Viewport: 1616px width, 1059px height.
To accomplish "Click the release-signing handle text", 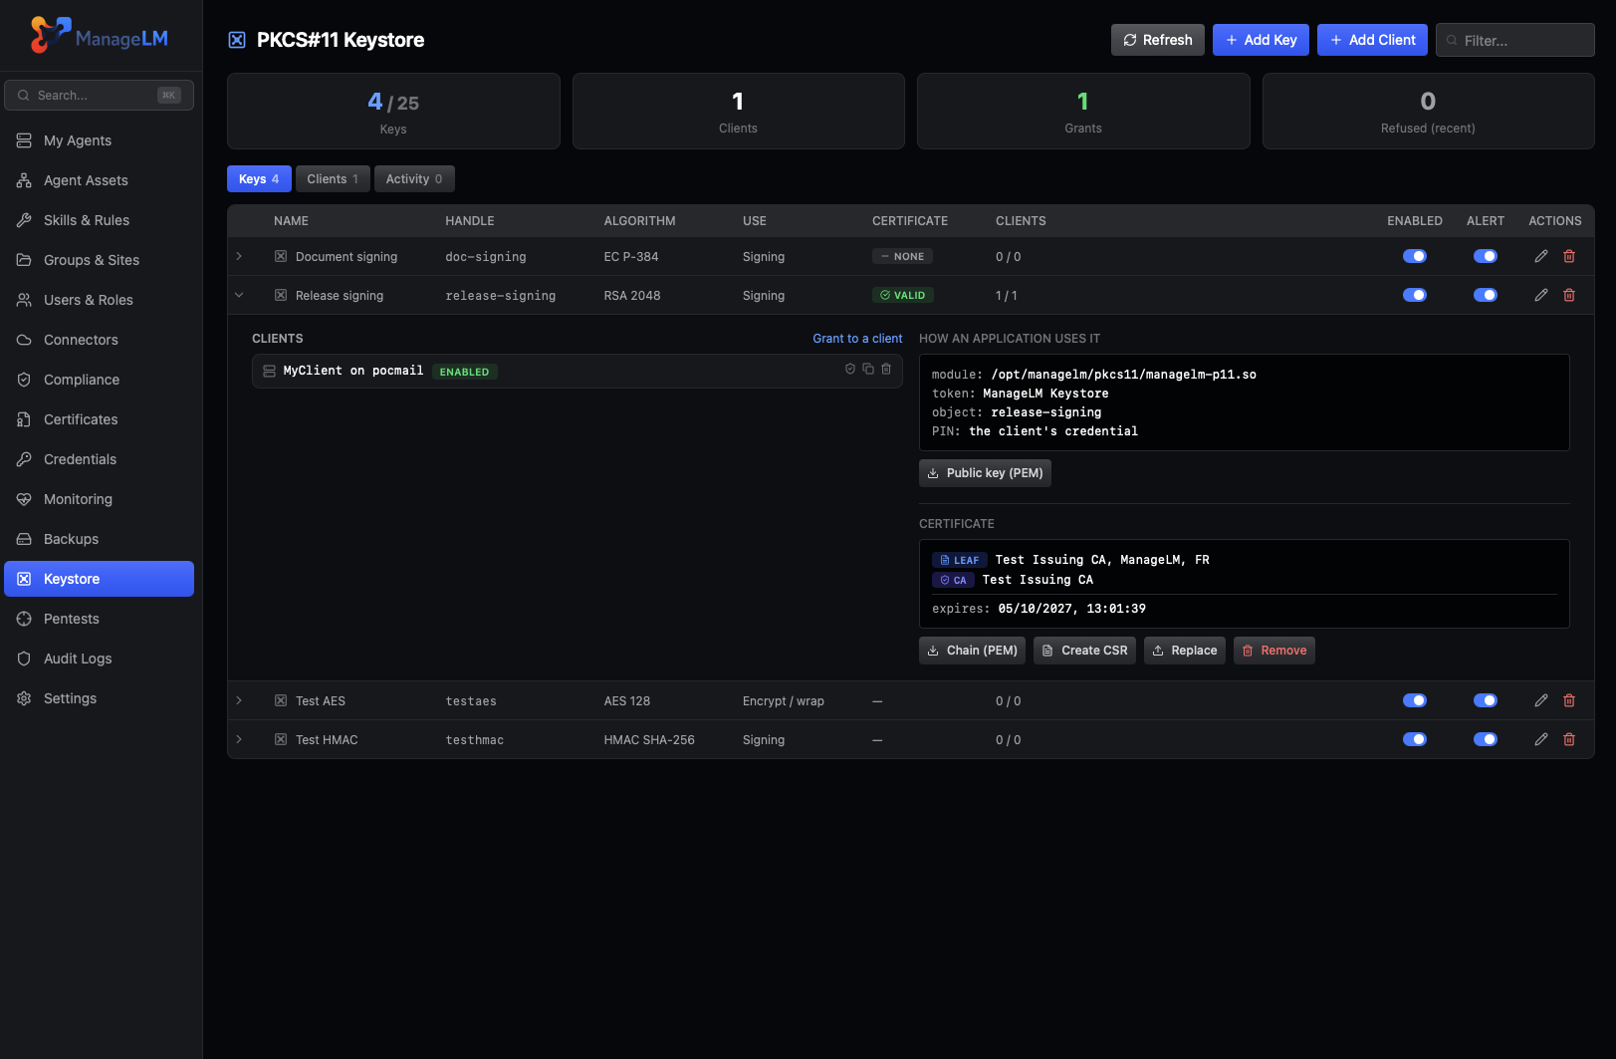I will (501, 296).
